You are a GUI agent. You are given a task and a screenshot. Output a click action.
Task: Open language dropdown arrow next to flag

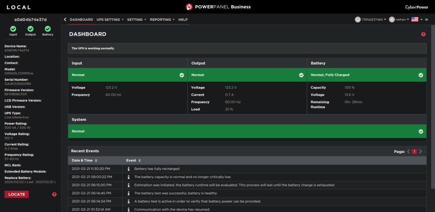[422, 20]
